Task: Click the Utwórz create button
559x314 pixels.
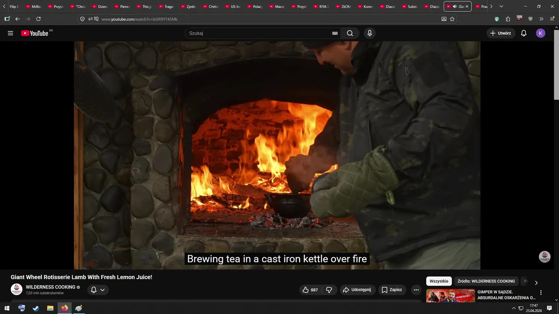Action: tap(501, 33)
